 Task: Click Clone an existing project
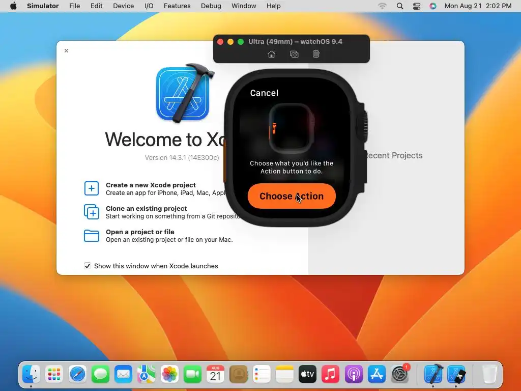tap(146, 208)
